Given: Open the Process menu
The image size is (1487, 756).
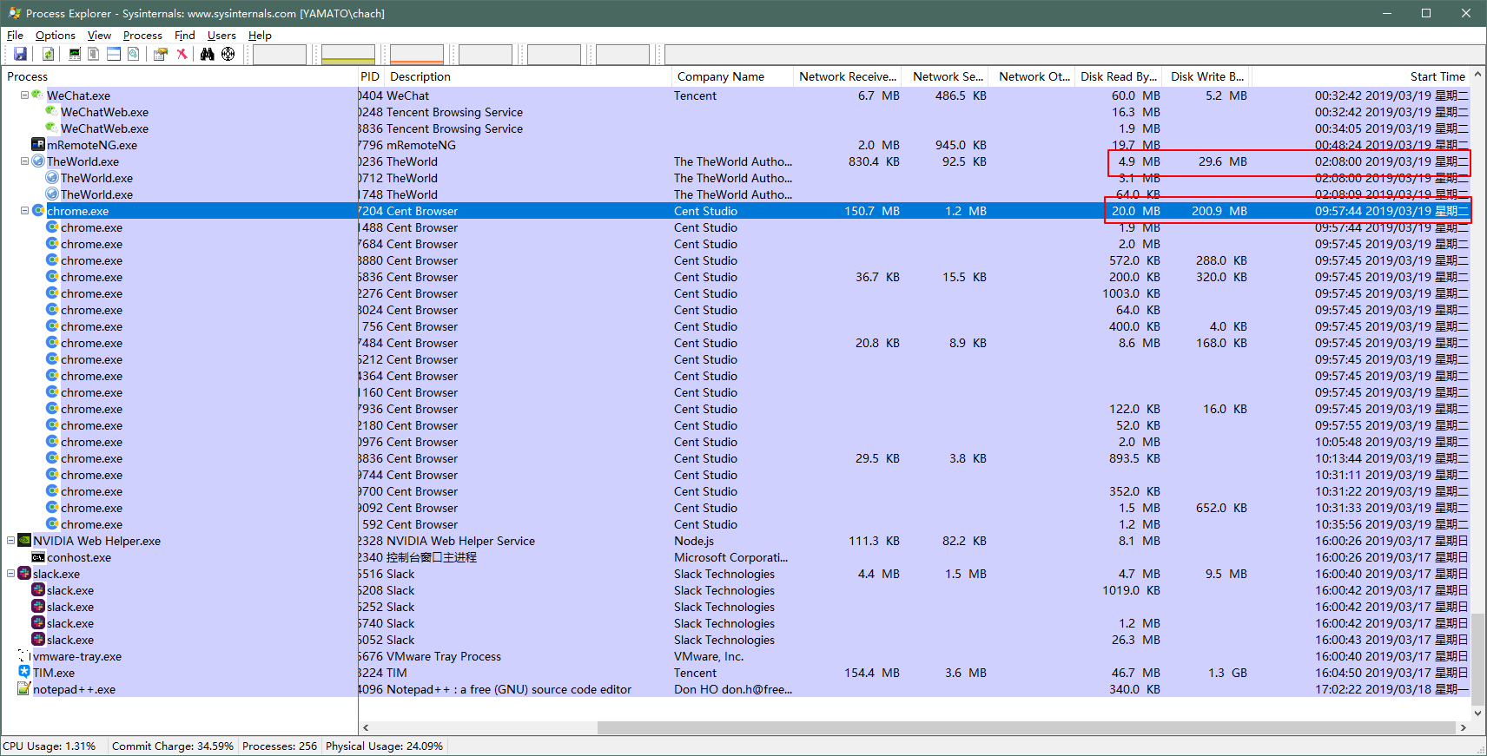Looking at the screenshot, I should (142, 36).
